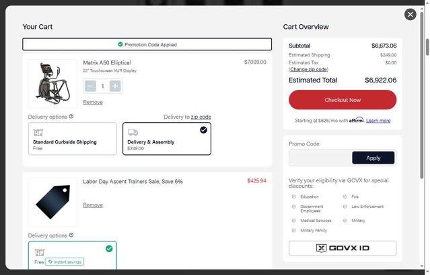Click the Estimated Shipping $249.00 value
Viewport: 430px width, 275px height.
pos(388,55)
